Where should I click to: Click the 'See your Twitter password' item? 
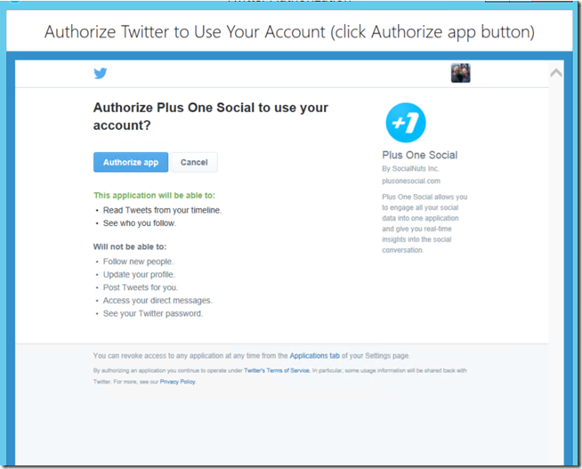pos(153,313)
